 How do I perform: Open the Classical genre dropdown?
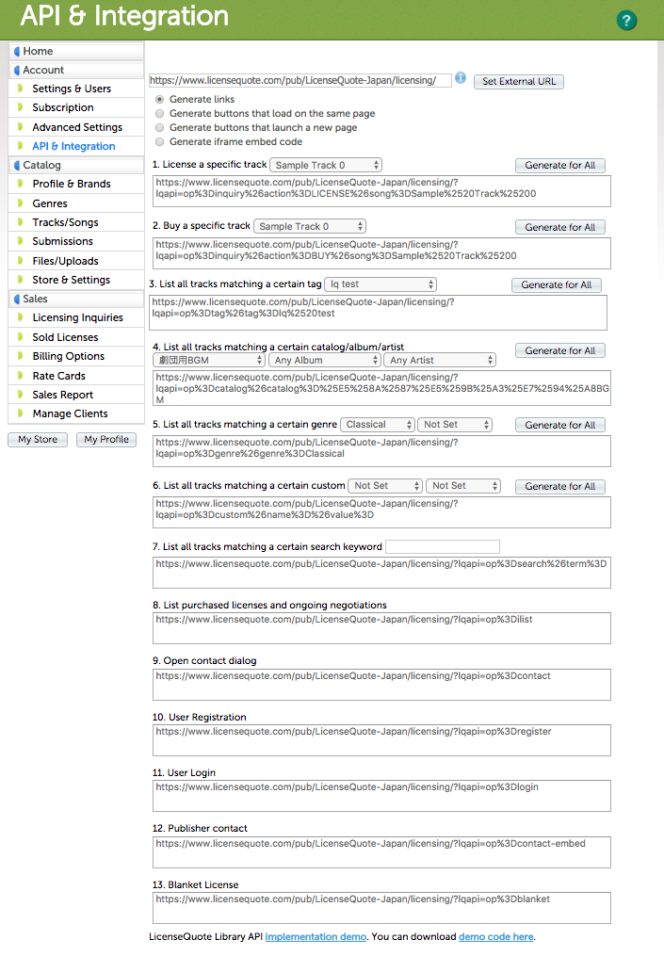(x=377, y=425)
